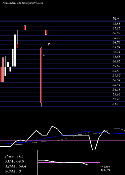Image resolution: width=125 pixels, height=175 pixels.
Task: Click the <<Live MACD label
Action: click(105, 168)
